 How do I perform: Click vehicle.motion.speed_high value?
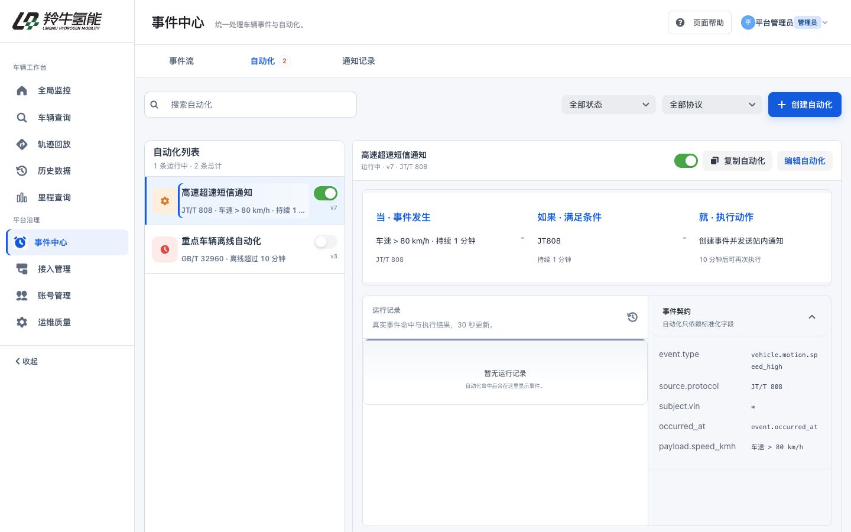[x=784, y=361]
